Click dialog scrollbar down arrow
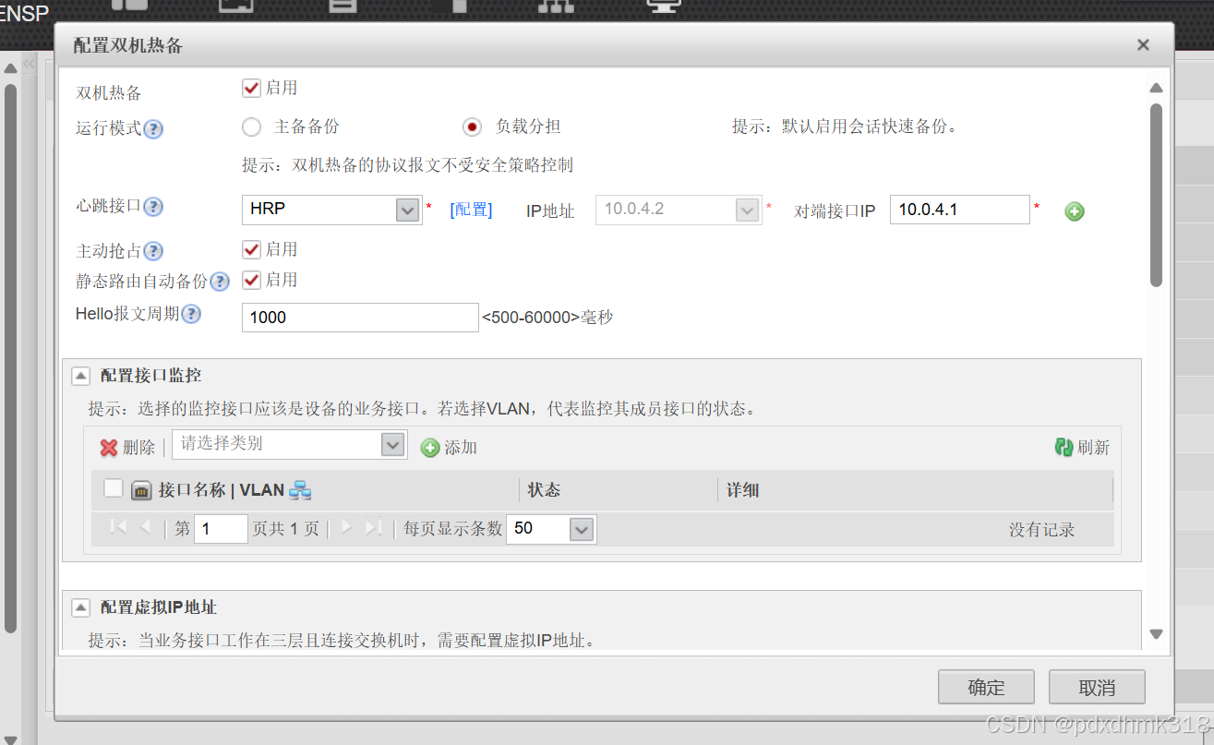 pos(1156,634)
